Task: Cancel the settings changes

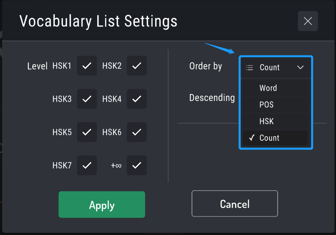Action: 234,203
